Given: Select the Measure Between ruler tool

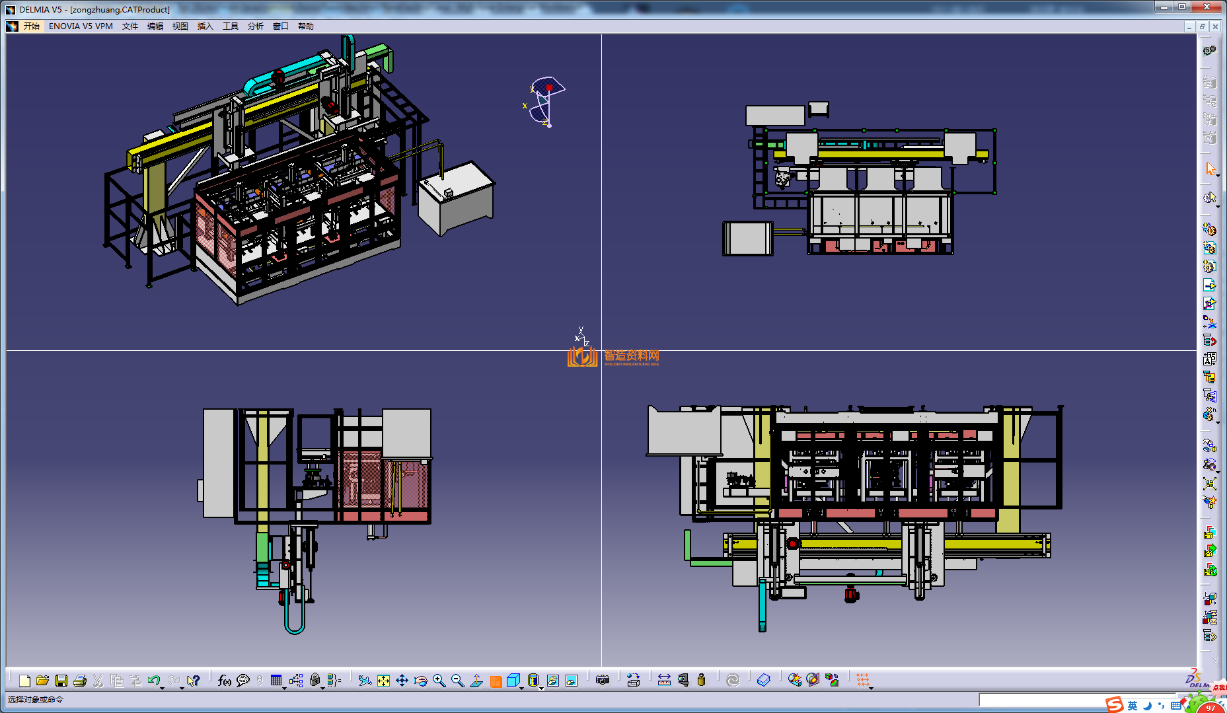Looking at the screenshot, I should (664, 681).
